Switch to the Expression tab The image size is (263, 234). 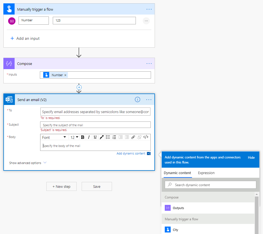206,173
